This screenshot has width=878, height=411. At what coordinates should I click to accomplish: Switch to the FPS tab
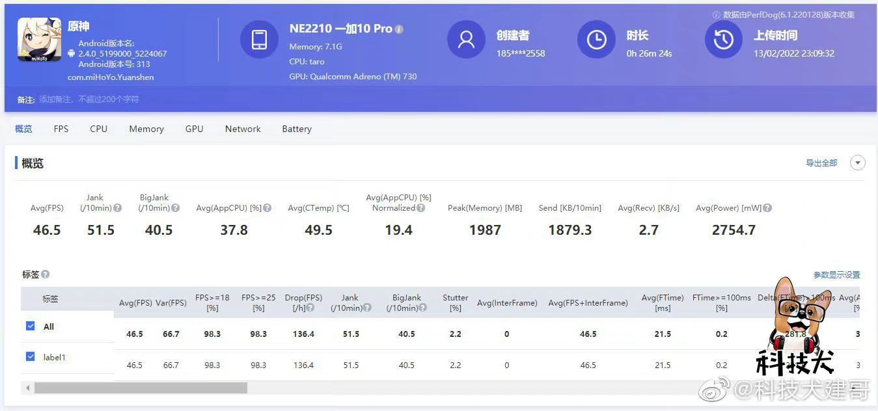pyautogui.click(x=61, y=129)
